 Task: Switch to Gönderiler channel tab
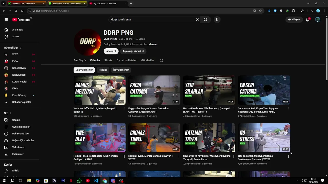148,61
